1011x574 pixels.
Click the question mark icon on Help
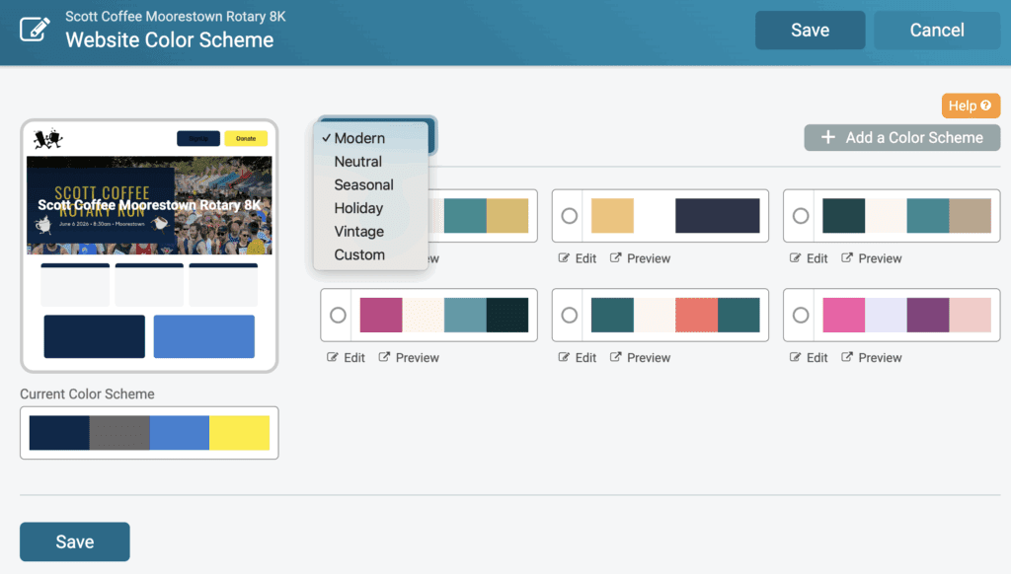(x=985, y=106)
